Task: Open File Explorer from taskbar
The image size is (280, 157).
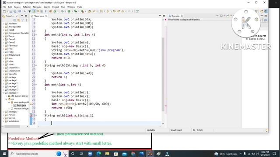Action: (107, 154)
